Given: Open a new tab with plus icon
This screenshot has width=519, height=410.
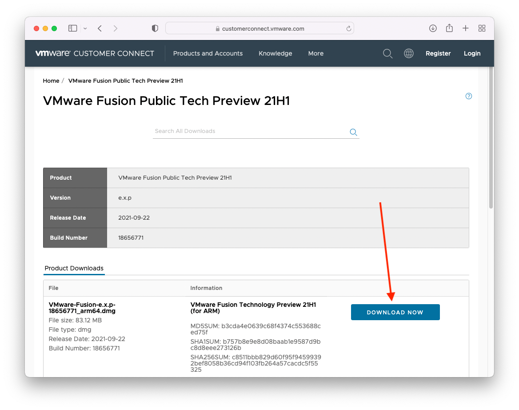Looking at the screenshot, I should point(465,28).
